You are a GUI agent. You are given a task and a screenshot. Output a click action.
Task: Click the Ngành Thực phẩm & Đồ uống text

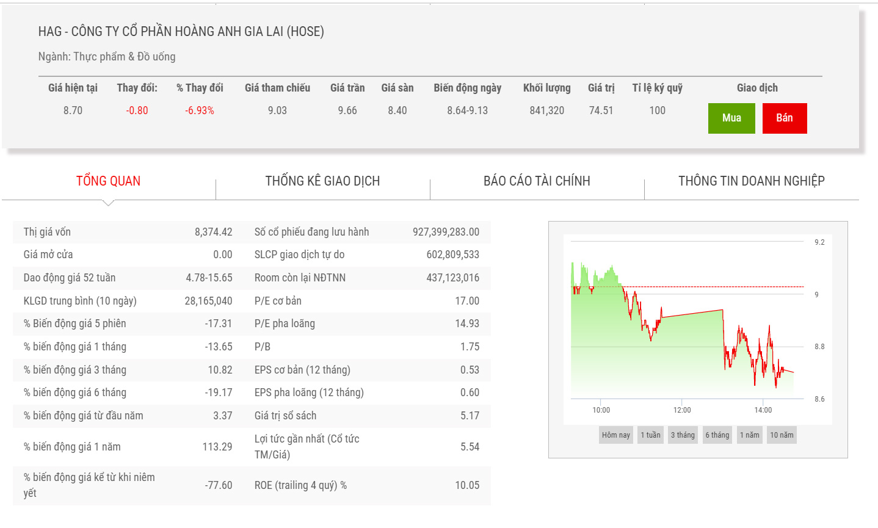click(107, 57)
